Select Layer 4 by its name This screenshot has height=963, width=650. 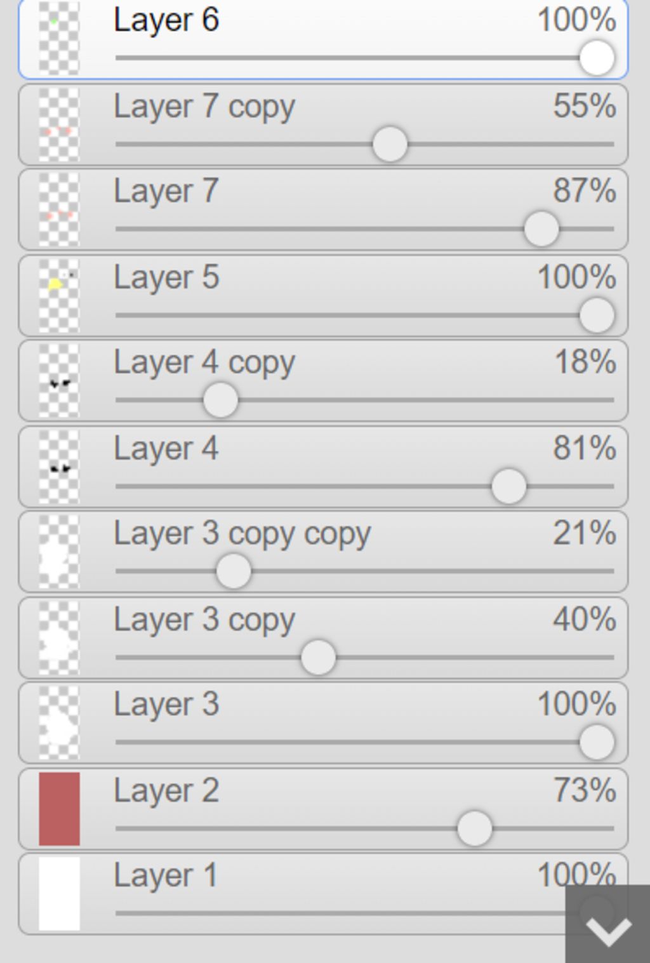tap(166, 448)
